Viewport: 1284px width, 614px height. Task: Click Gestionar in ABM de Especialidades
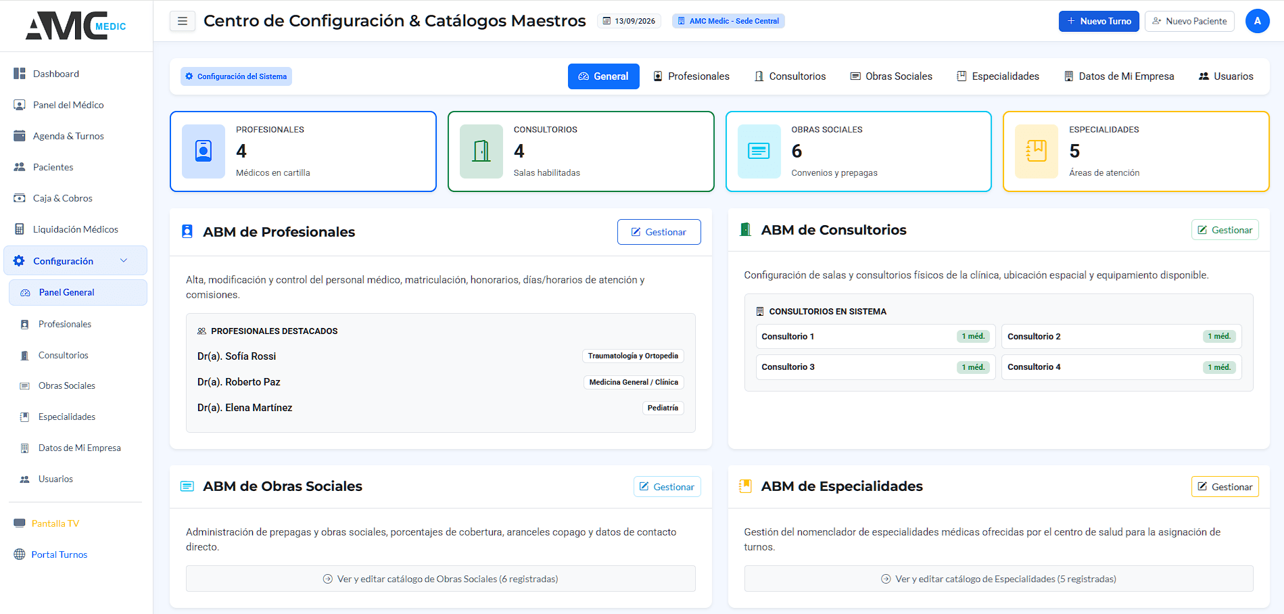pyautogui.click(x=1225, y=487)
